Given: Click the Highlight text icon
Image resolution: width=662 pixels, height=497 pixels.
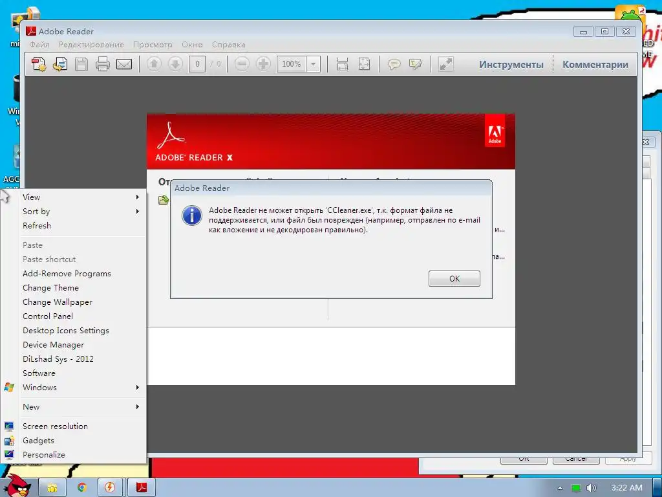Looking at the screenshot, I should pos(416,64).
